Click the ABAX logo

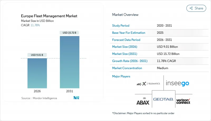143,101
